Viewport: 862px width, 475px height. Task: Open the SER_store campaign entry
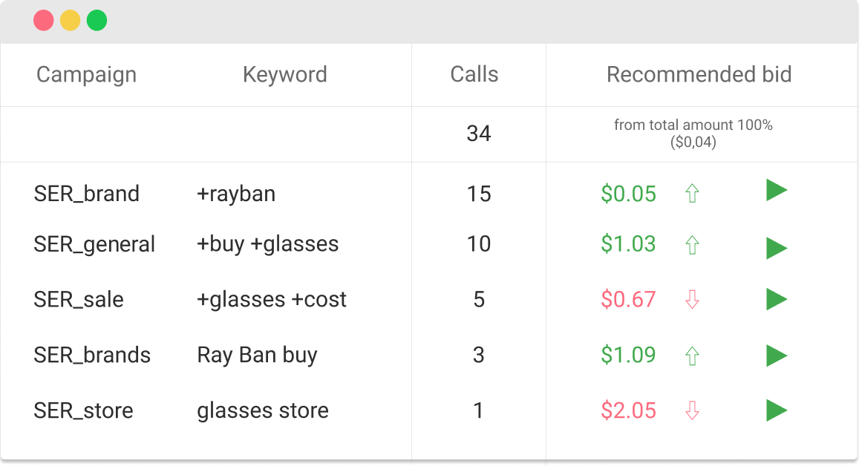pyautogui.click(x=84, y=410)
